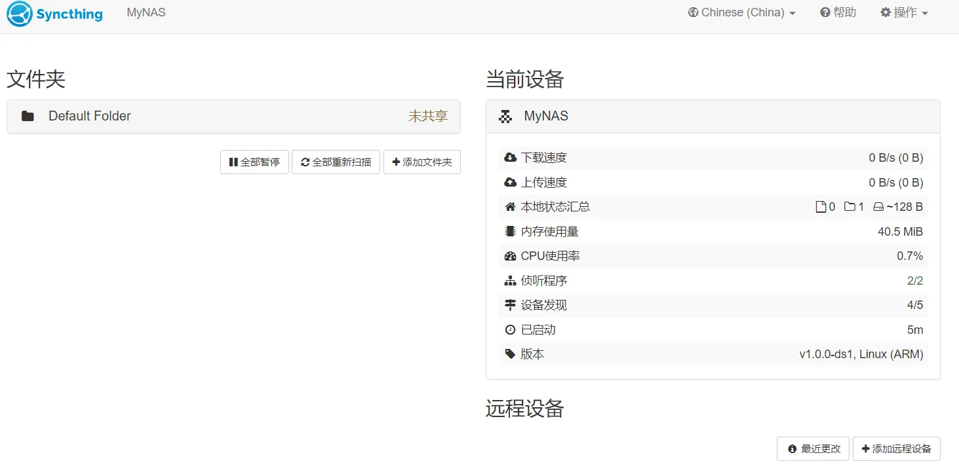Expand the 操作 actions menu
The height and width of the screenshot is (474, 959).
tap(904, 12)
